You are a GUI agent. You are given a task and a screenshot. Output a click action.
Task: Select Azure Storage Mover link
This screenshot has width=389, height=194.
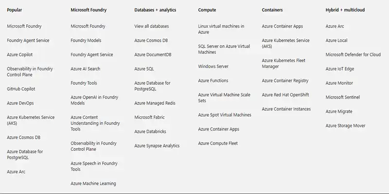[345, 126]
